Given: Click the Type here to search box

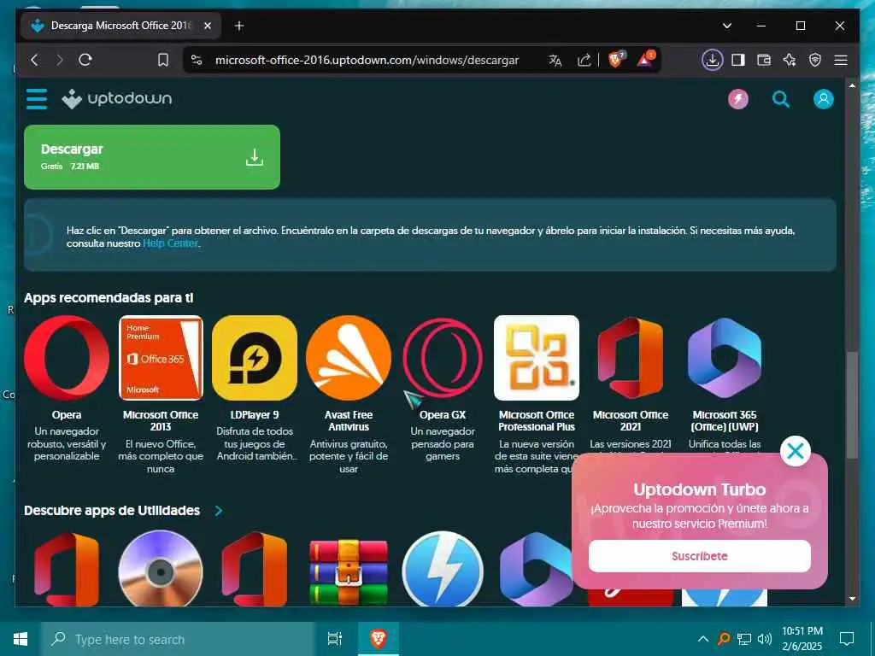Looking at the screenshot, I should 178,639.
